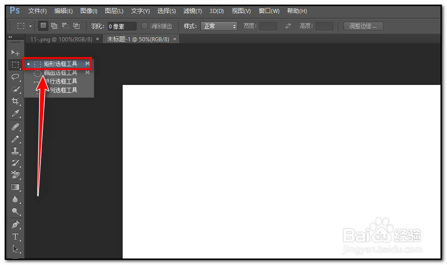Select the Brush tool
This screenshot has width=447, height=265.
point(15,139)
